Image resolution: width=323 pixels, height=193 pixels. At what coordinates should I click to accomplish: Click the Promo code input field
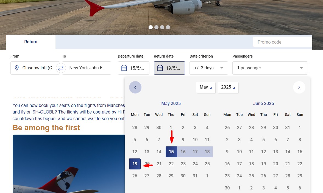click(x=282, y=42)
